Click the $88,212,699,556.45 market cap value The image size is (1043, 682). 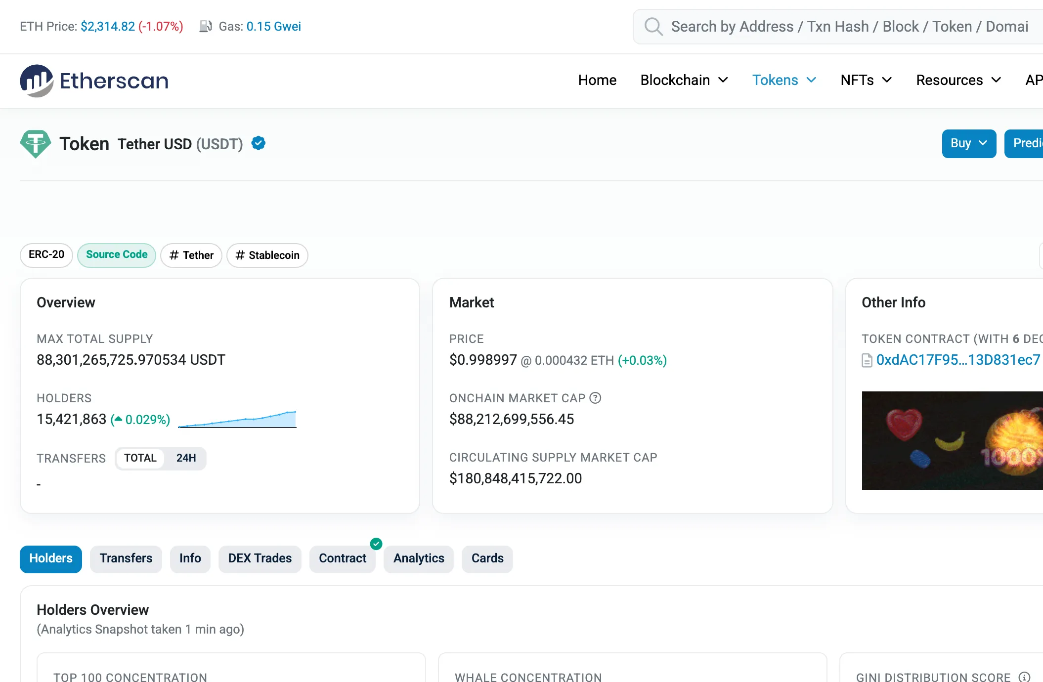click(x=512, y=419)
